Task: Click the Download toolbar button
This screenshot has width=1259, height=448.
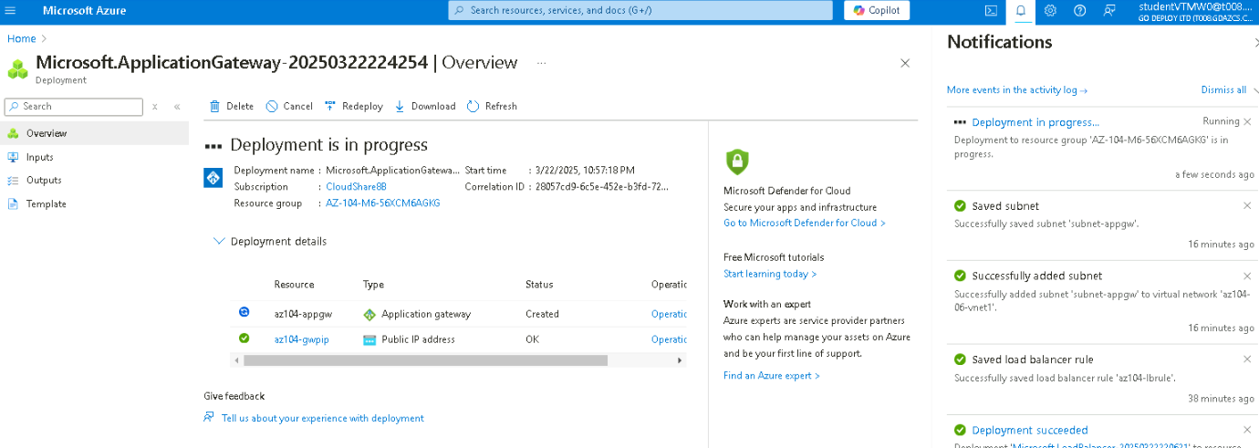Action: [x=425, y=106]
